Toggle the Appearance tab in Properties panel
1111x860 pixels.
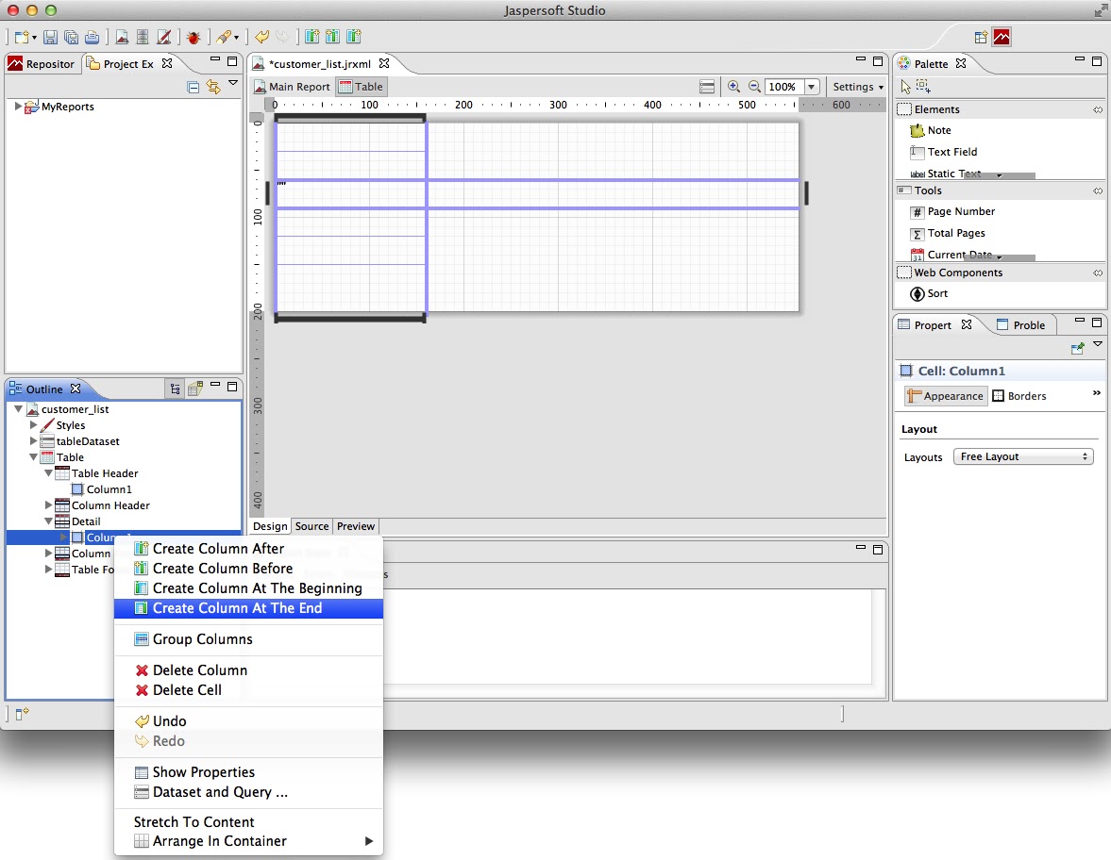point(945,395)
